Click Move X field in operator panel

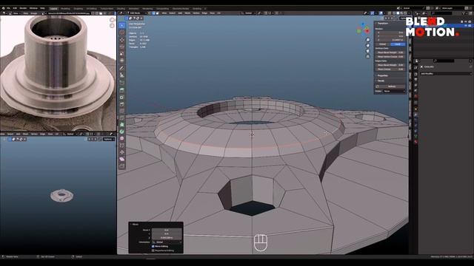167,230
